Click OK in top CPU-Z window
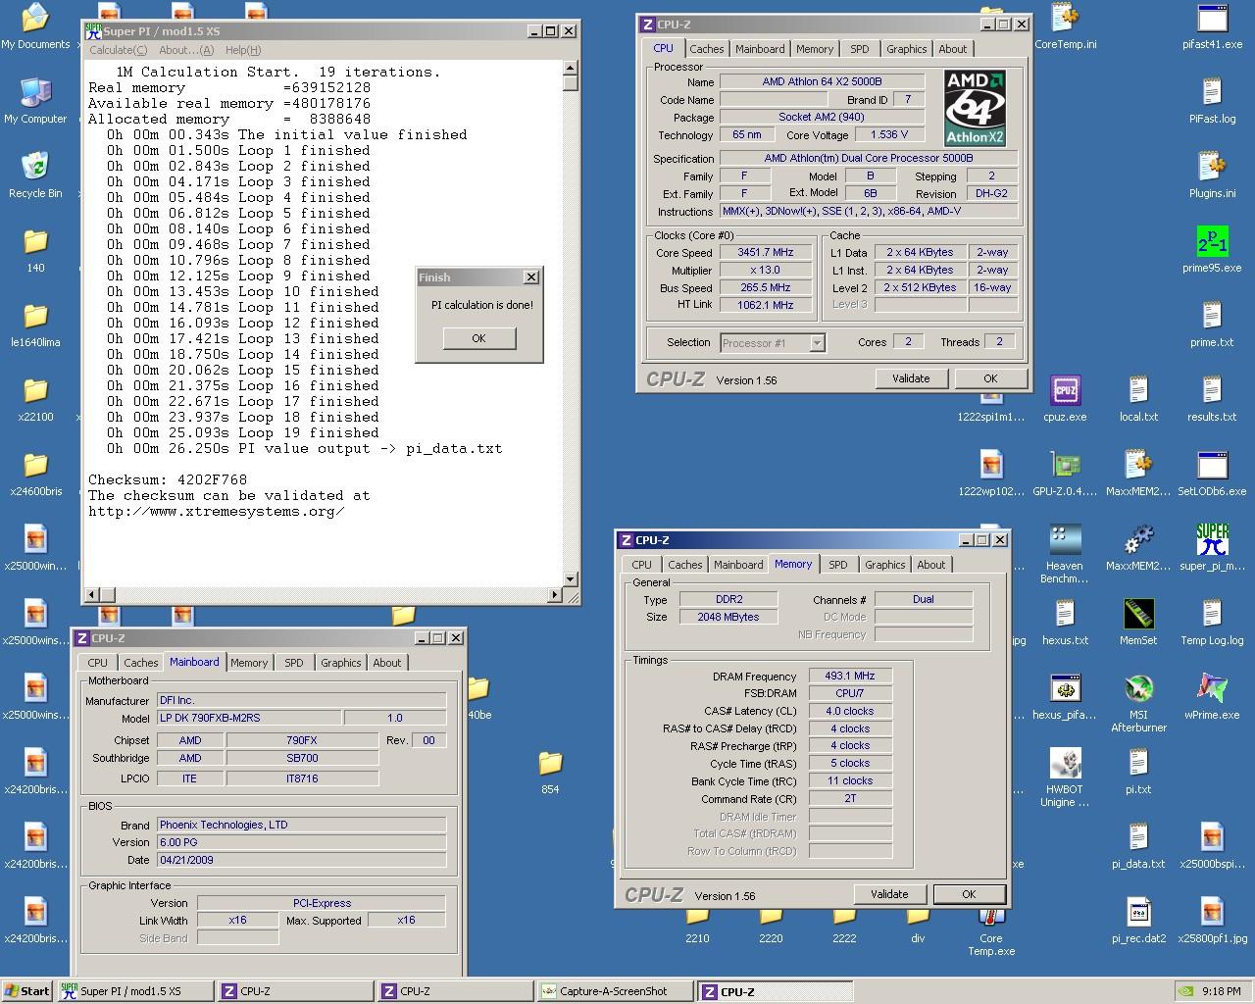Screen dimensions: 1255x1004 [990, 378]
